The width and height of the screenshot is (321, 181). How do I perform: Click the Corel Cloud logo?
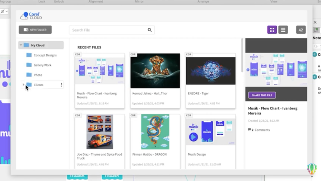tap(31, 16)
